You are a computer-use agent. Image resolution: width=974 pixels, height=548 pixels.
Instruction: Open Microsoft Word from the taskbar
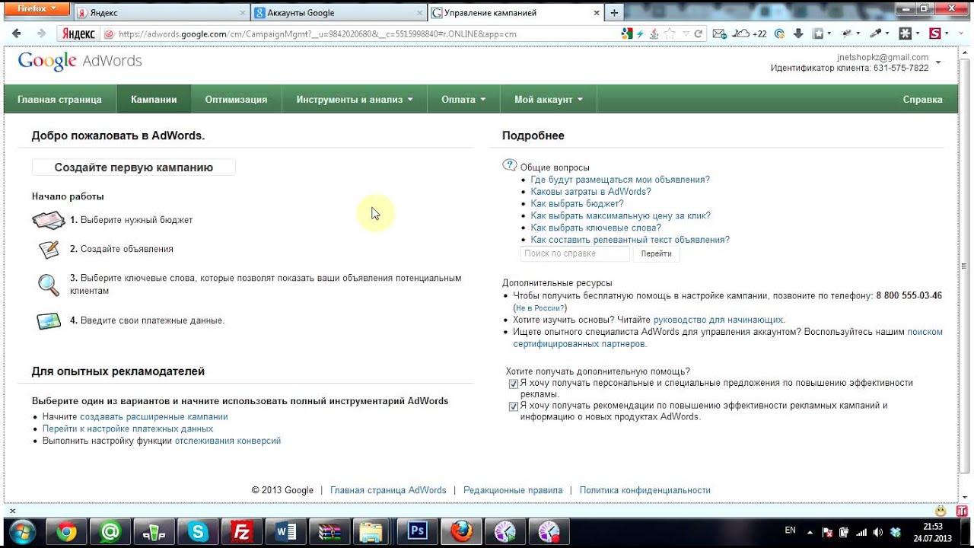286,531
